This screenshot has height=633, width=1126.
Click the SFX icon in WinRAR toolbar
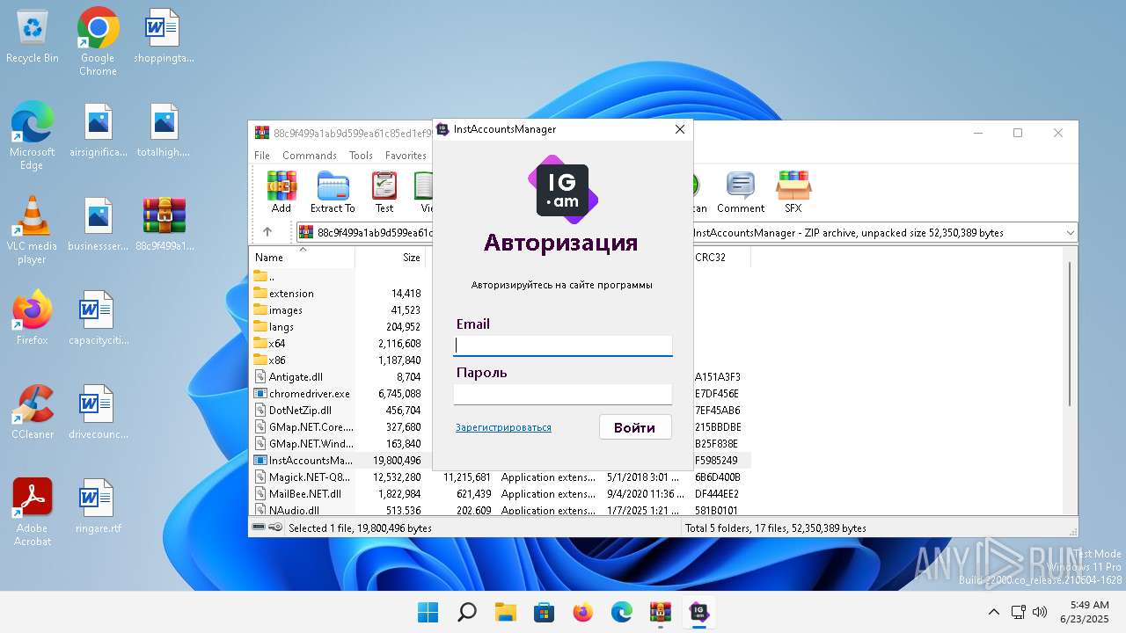pyautogui.click(x=793, y=193)
